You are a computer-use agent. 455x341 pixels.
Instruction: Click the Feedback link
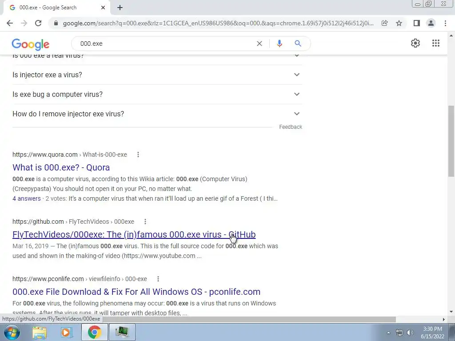[291, 127]
